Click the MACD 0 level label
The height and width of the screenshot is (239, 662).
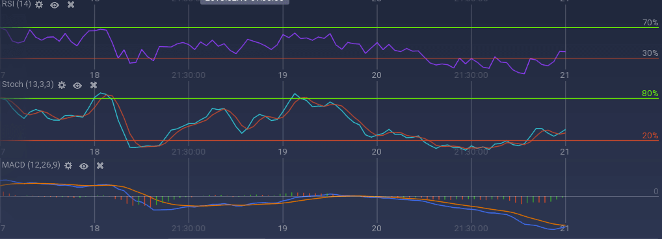point(655,192)
